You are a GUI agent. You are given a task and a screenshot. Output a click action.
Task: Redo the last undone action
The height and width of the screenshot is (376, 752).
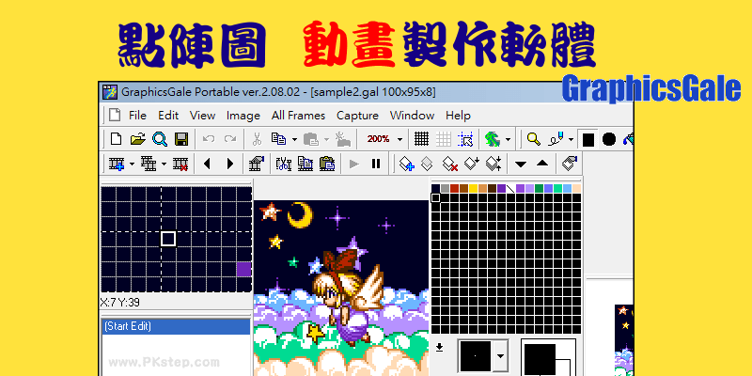(230, 139)
